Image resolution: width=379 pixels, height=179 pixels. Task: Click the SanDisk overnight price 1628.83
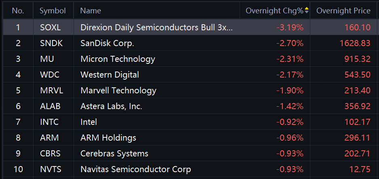click(x=355, y=43)
